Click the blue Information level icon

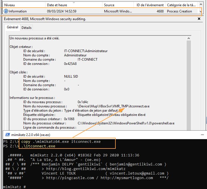(6, 11)
